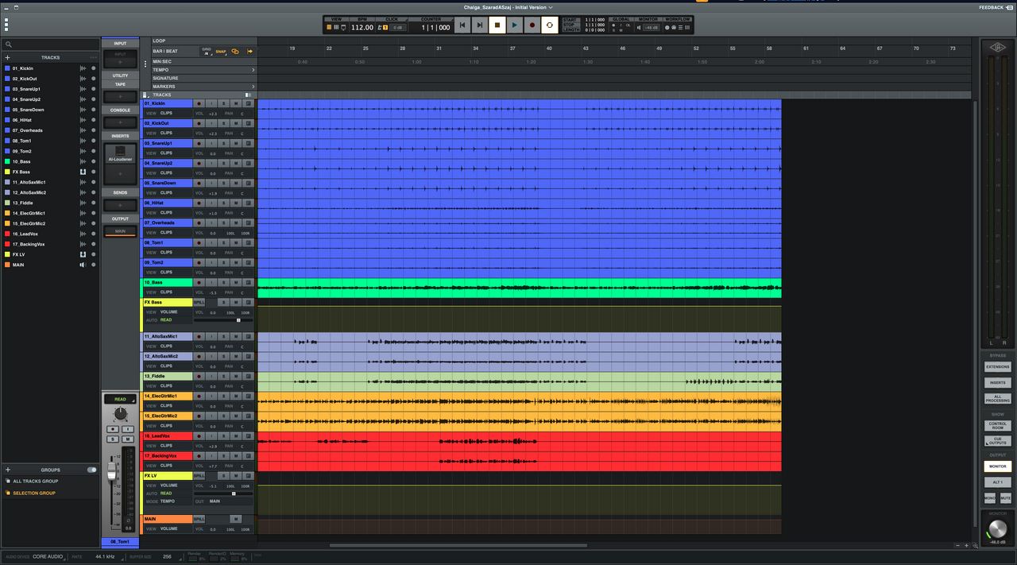Image resolution: width=1017 pixels, height=565 pixels.
Task: Select 16_LeadVox in the tracks list
Action: point(25,234)
